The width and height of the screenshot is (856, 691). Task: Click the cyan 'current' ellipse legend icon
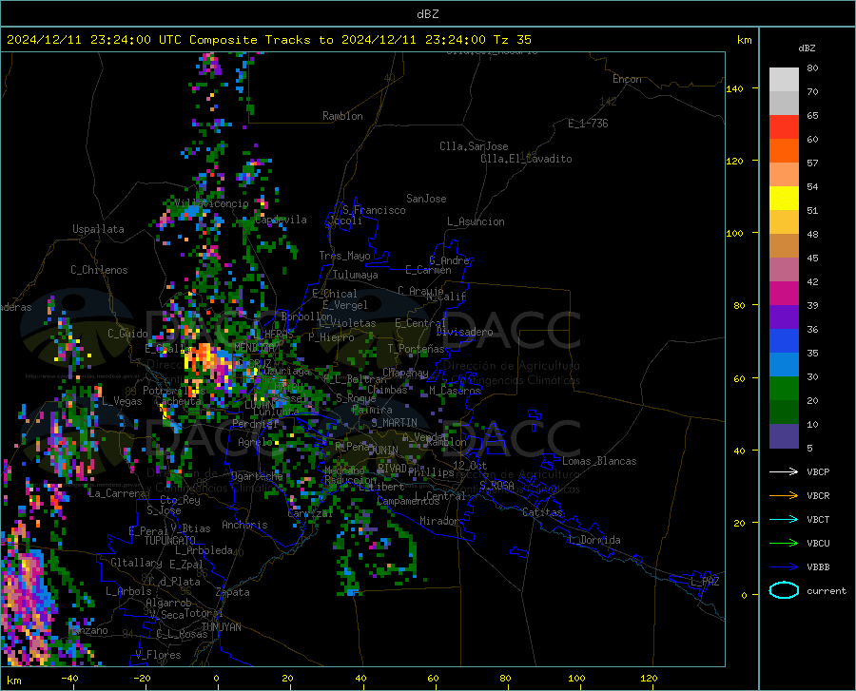point(784,590)
